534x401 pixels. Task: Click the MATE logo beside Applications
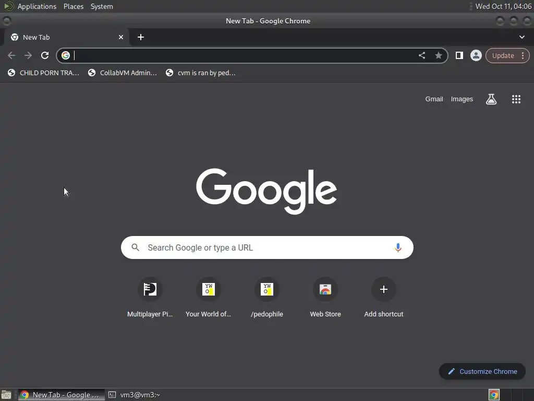click(x=8, y=6)
